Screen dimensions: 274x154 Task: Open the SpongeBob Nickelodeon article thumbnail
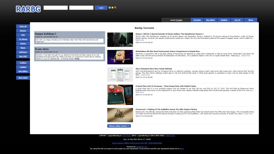pyautogui.click(x=120, y=57)
